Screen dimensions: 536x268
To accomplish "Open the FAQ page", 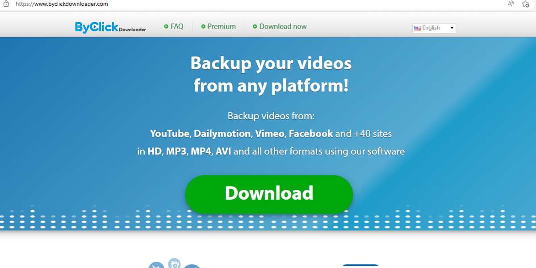I will click(177, 26).
